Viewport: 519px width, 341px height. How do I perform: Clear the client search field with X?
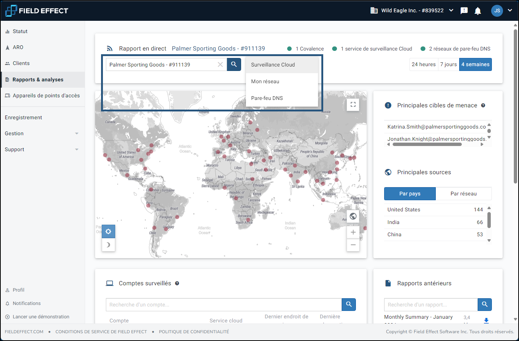[220, 65]
